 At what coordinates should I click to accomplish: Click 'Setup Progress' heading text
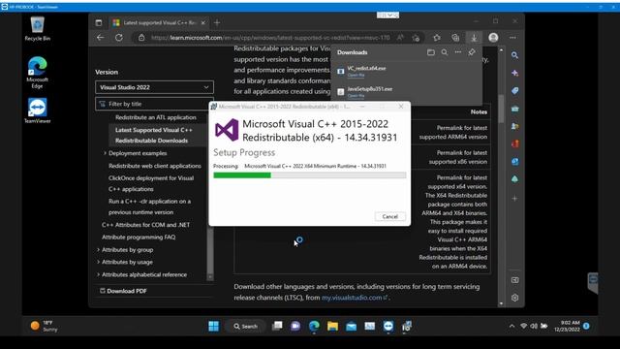click(x=244, y=152)
